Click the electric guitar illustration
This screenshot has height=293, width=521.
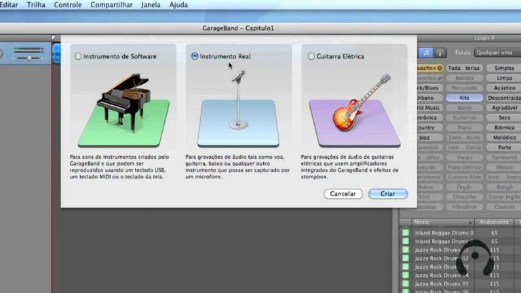(x=362, y=102)
